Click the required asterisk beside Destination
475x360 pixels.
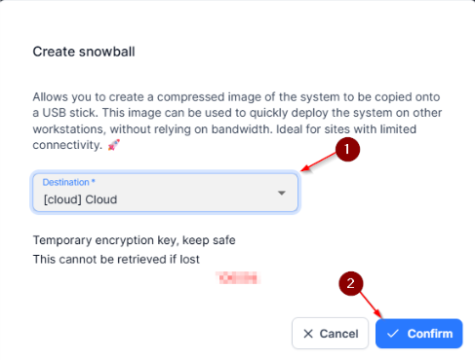tap(93, 181)
